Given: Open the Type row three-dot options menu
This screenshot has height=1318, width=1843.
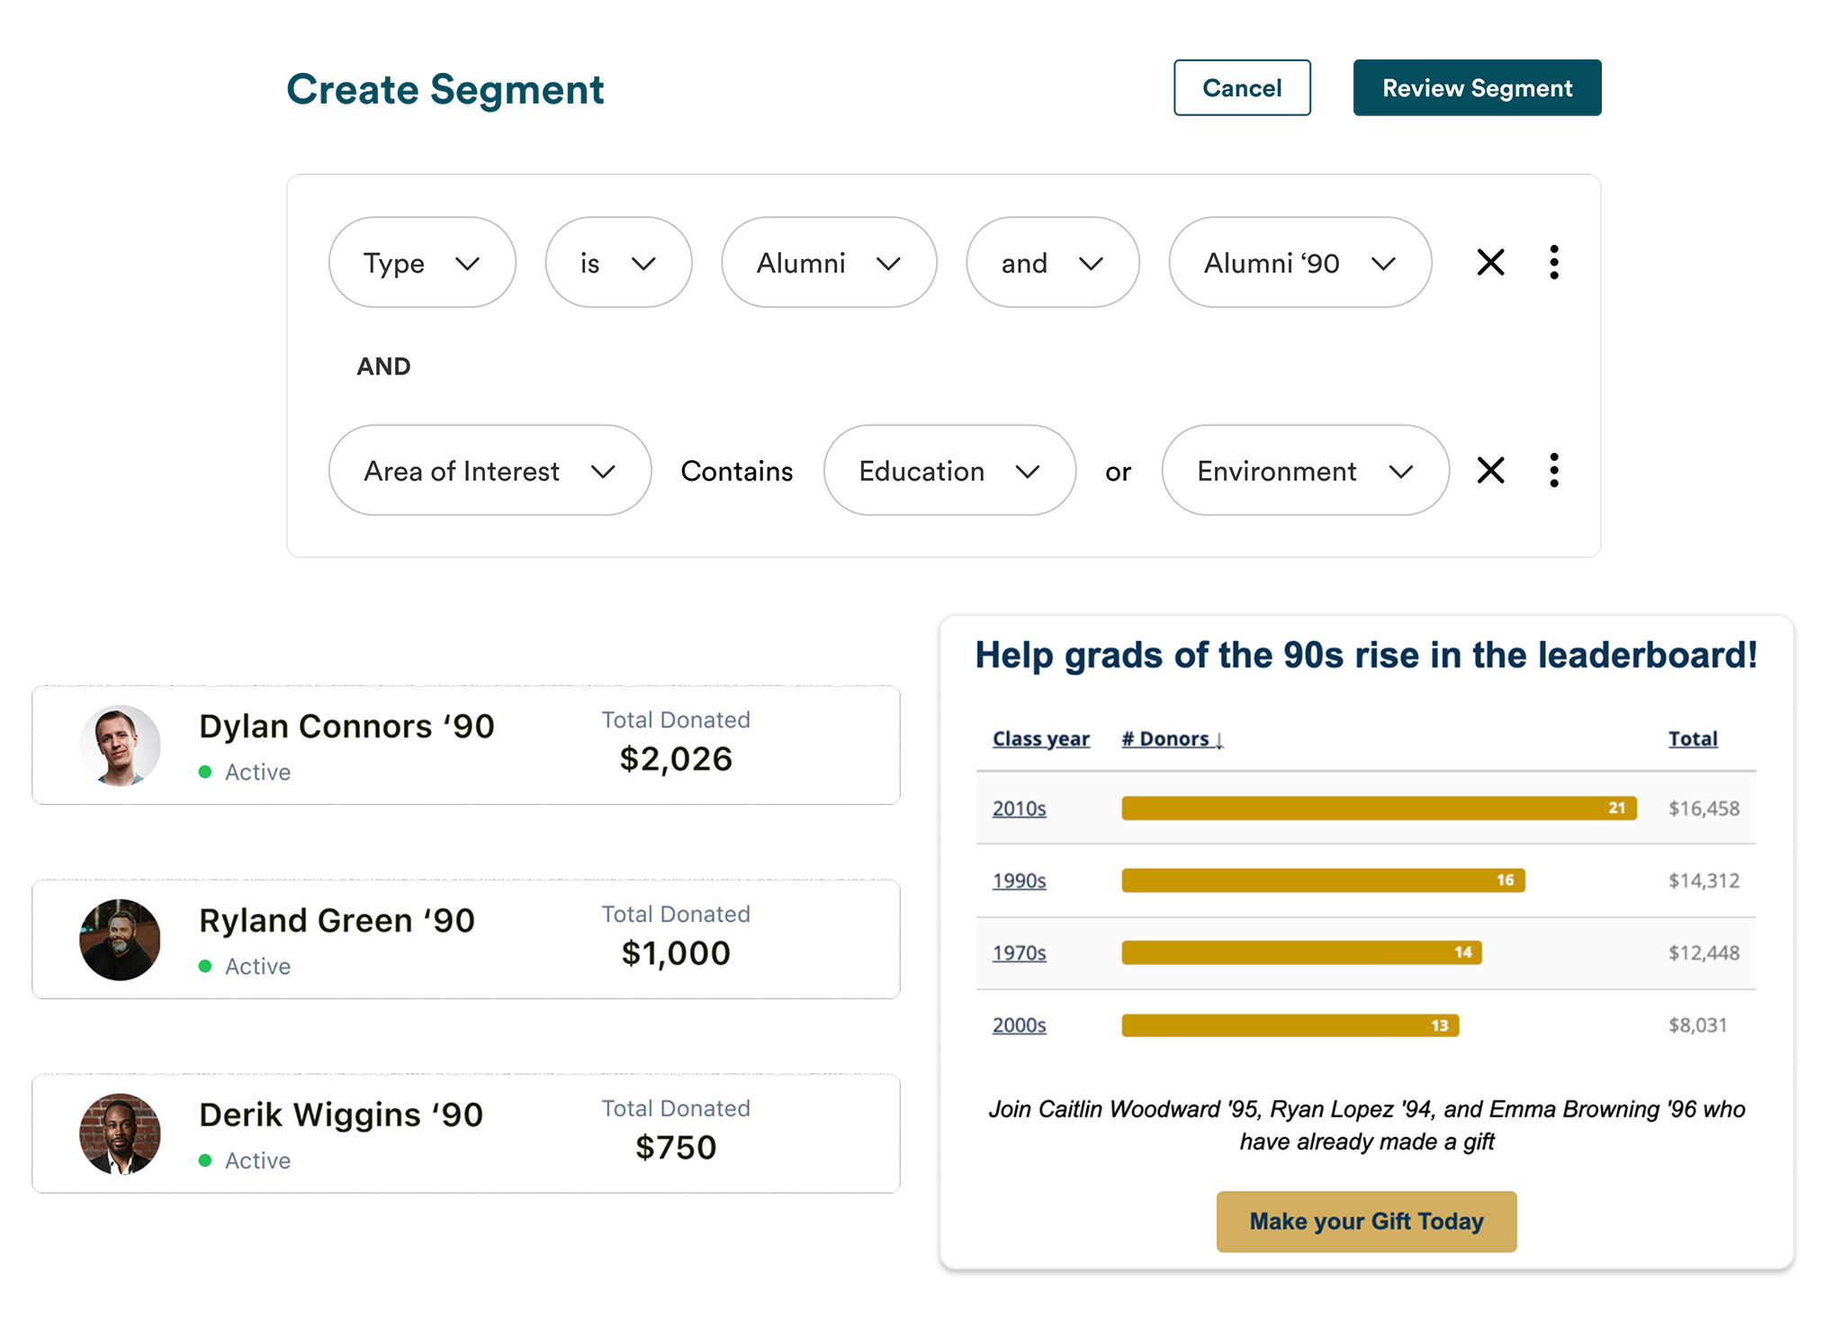Looking at the screenshot, I should [1553, 262].
